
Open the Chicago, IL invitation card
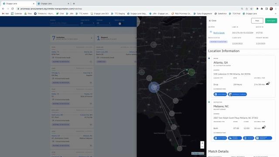coord(71,75)
